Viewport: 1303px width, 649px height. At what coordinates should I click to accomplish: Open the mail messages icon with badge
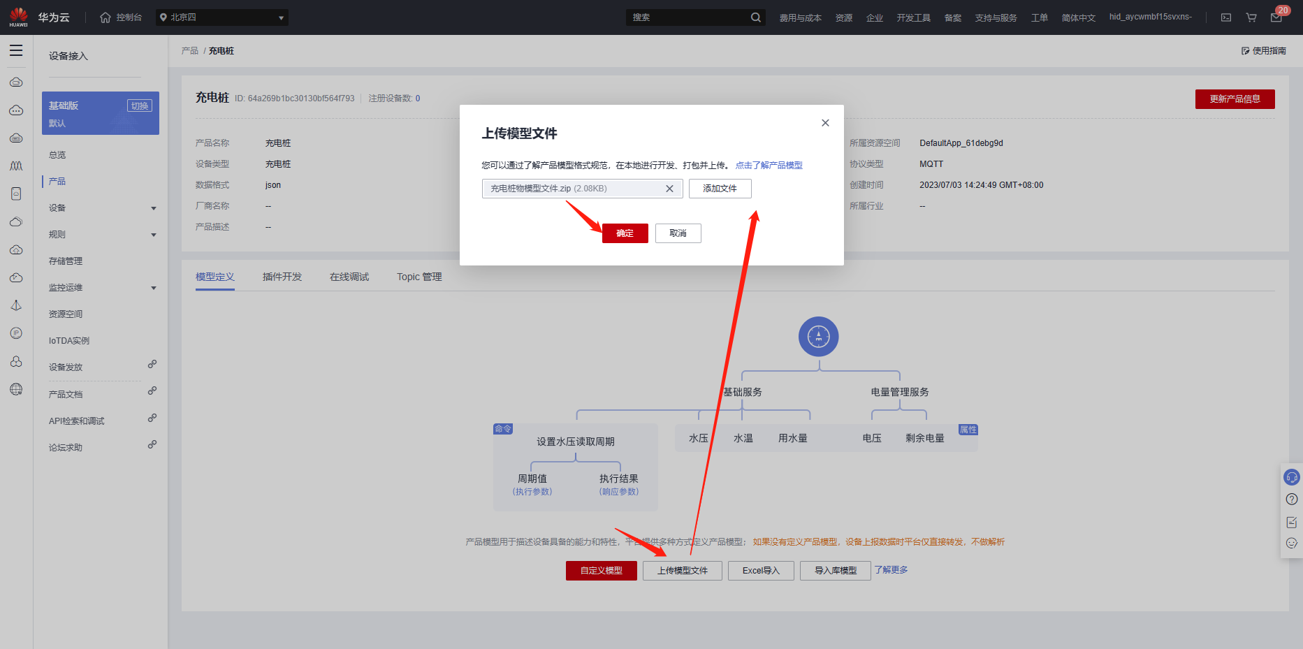(x=1276, y=17)
